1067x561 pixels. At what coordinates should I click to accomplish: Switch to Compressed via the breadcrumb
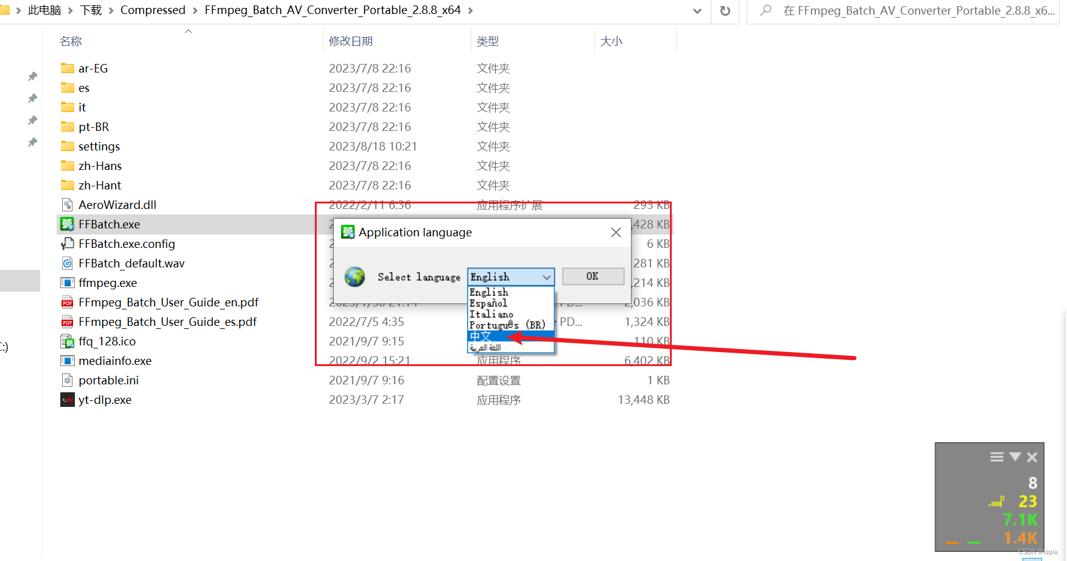click(153, 10)
